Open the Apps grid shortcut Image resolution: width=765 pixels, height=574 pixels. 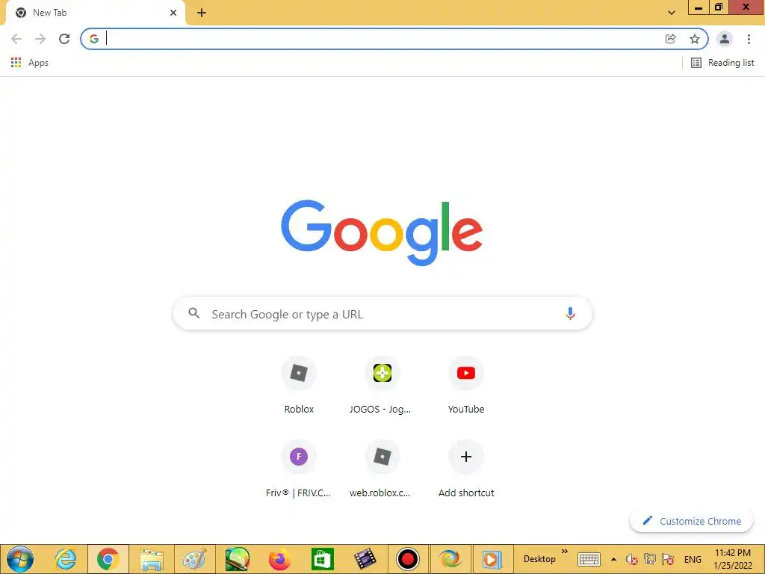tap(29, 63)
